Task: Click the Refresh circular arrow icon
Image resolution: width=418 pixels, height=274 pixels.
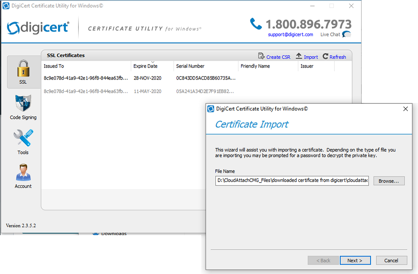Action: [325, 56]
